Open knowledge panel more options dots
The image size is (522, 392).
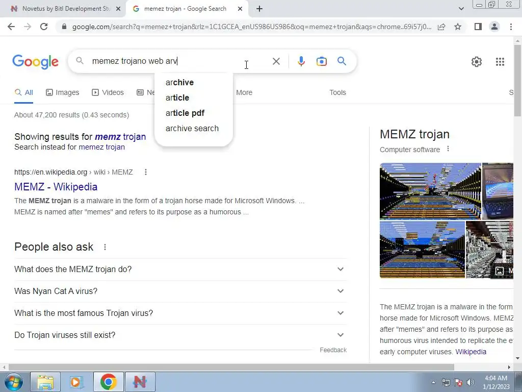click(x=448, y=149)
